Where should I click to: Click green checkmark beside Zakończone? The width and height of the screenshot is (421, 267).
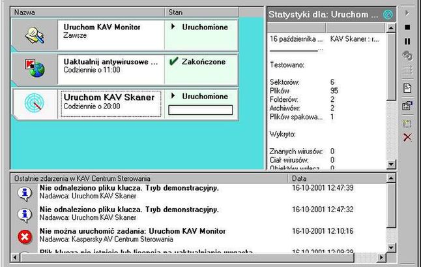pos(174,61)
